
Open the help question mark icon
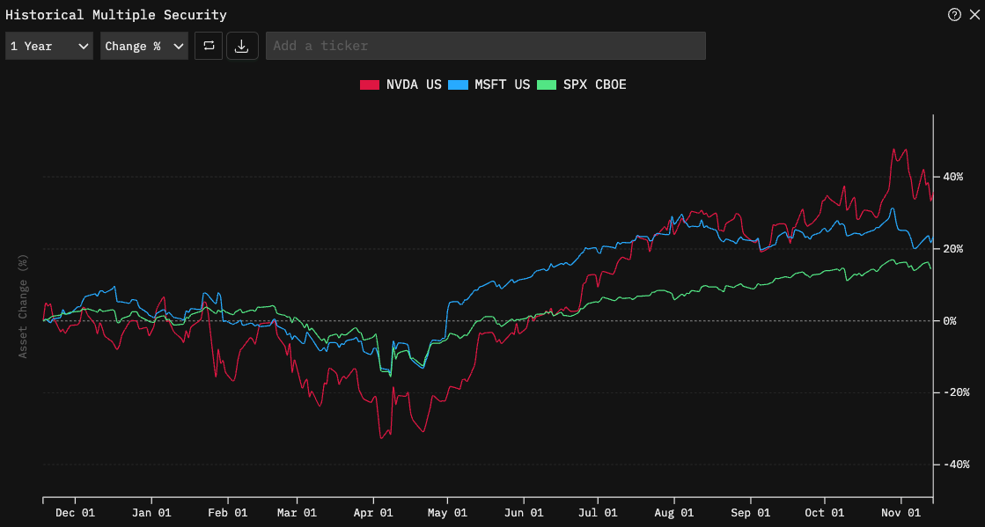pos(954,15)
